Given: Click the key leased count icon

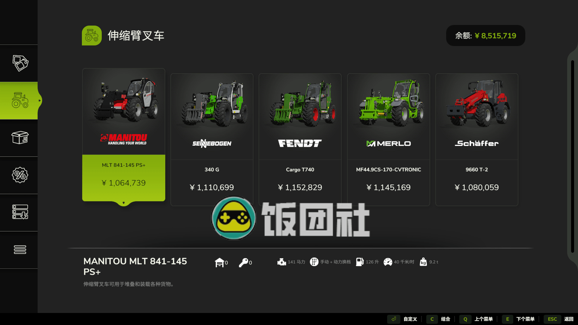Looking at the screenshot, I should coord(243,262).
